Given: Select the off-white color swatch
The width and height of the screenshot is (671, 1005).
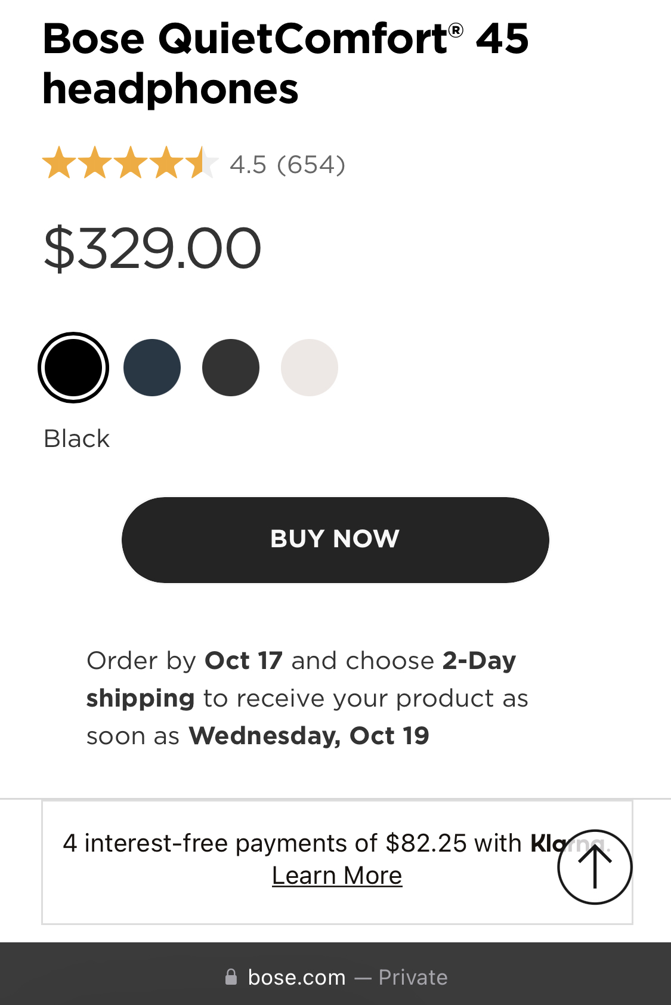Looking at the screenshot, I should pos(310,368).
